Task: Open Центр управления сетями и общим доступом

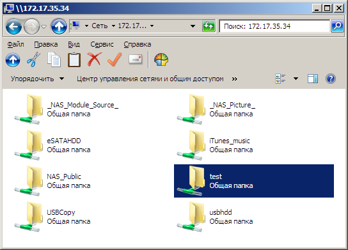Action: (150, 79)
